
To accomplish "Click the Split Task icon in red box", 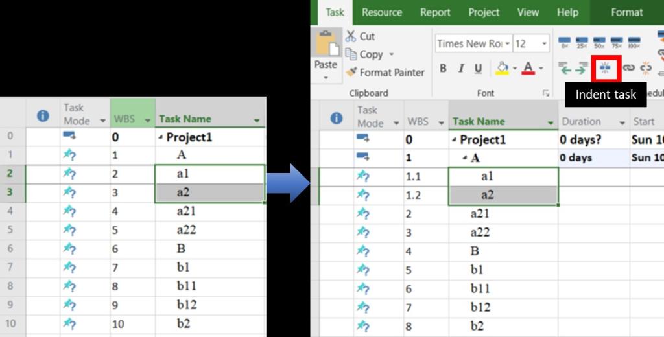I will [x=605, y=68].
